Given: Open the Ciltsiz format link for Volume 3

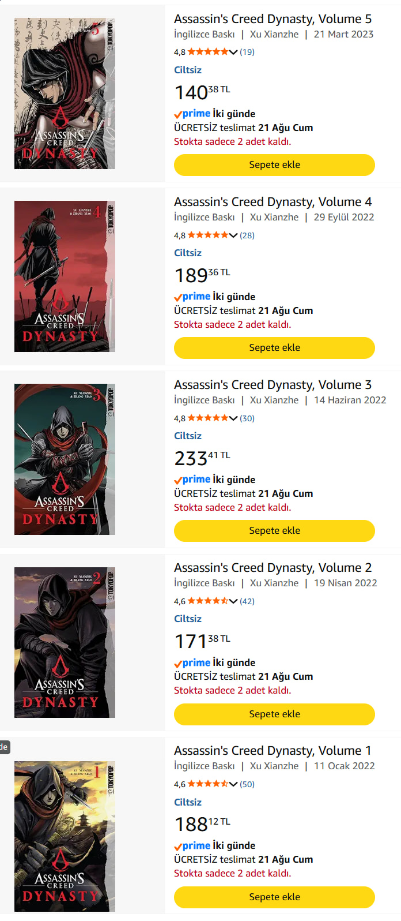Looking at the screenshot, I should [188, 436].
